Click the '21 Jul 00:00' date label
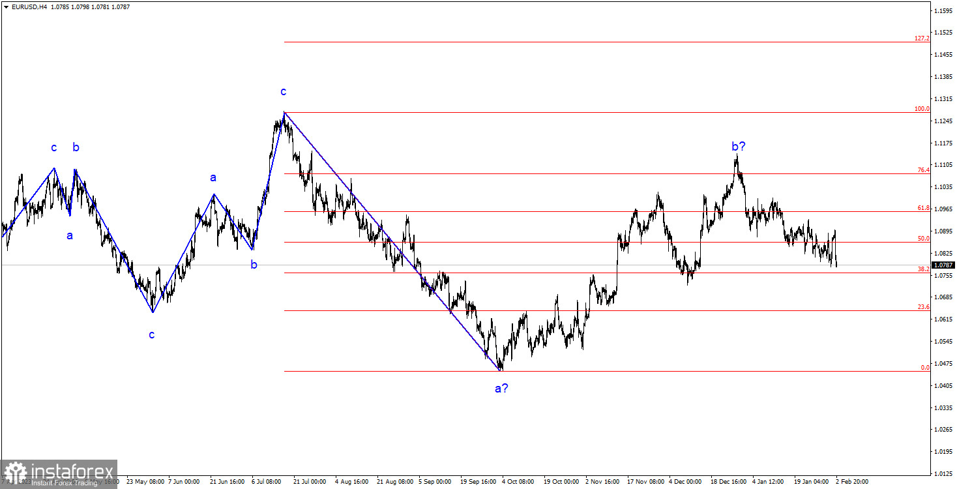This screenshot has width=957, height=489. tap(310, 482)
